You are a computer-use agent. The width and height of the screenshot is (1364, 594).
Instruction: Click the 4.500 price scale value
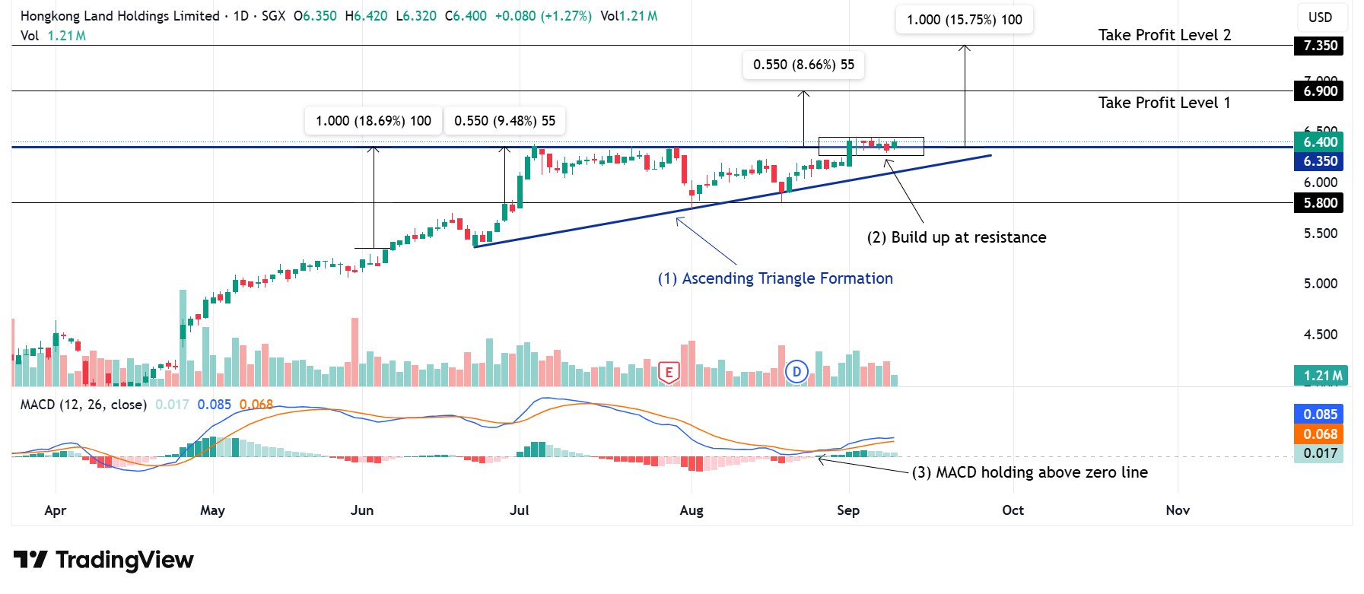click(x=1321, y=335)
